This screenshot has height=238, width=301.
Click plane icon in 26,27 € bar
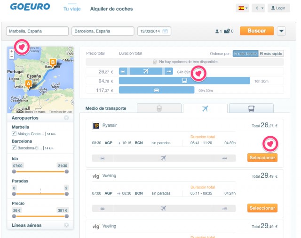point(146,71)
